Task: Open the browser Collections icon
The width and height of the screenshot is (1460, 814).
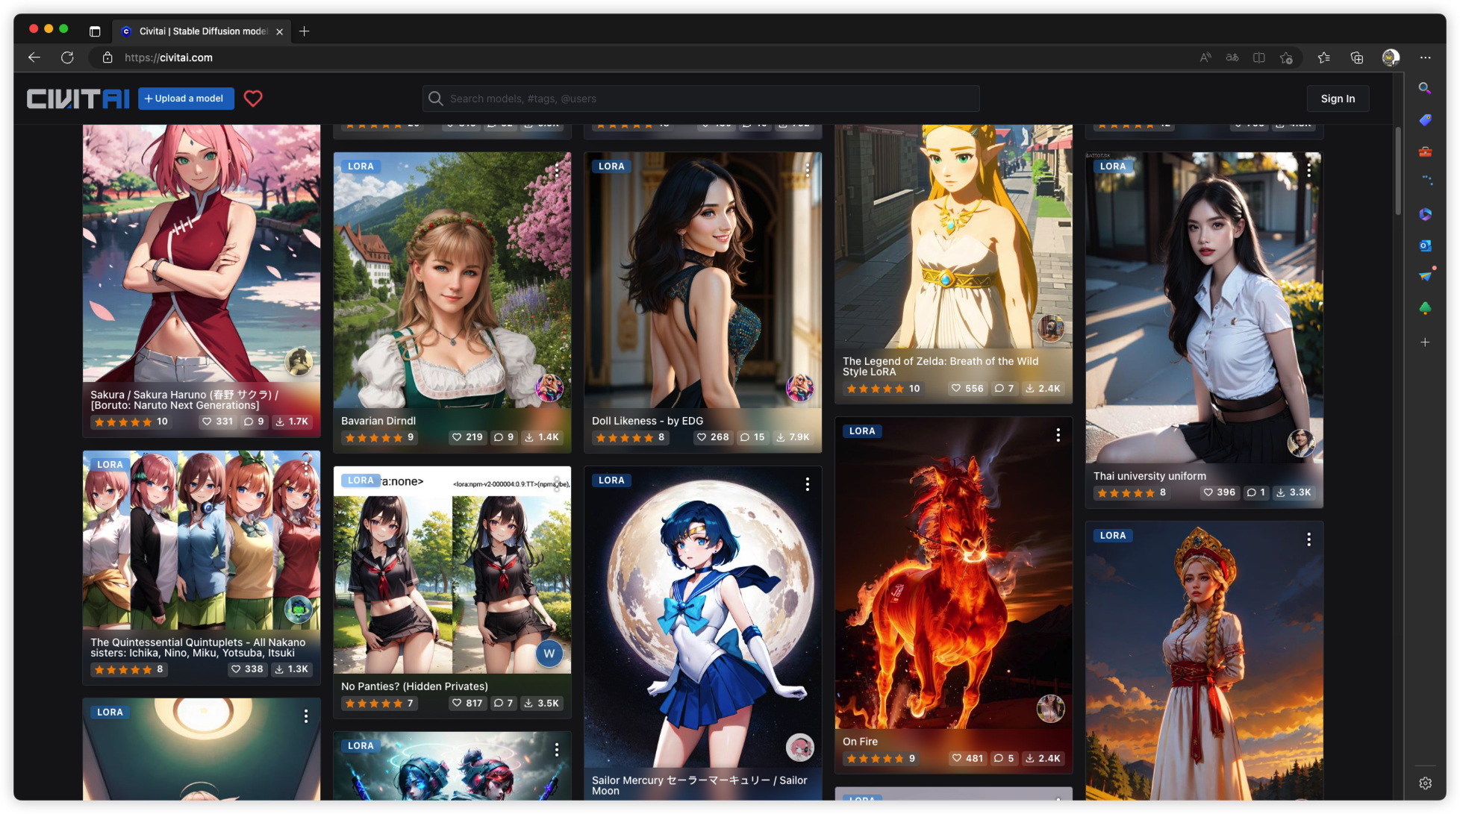Action: [1357, 57]
